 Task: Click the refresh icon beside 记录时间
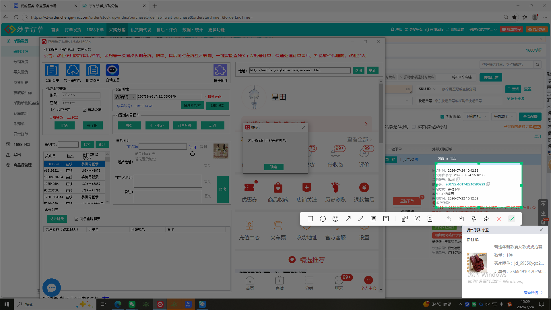pos(192,154)
